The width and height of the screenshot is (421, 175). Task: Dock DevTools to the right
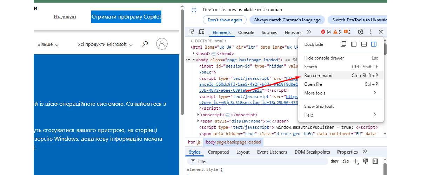(x=374, y=44)
